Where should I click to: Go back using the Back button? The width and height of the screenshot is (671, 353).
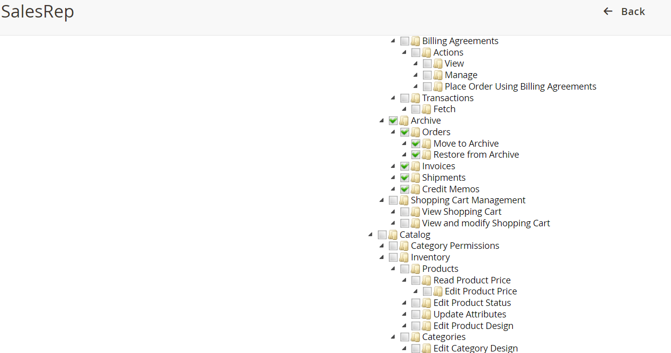click(624, 12)
